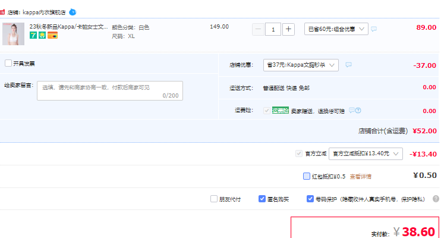The width and height of the screenshot is (441, 238).
Task: Click the item subtotal 89.00
Action: pos(426,27)
